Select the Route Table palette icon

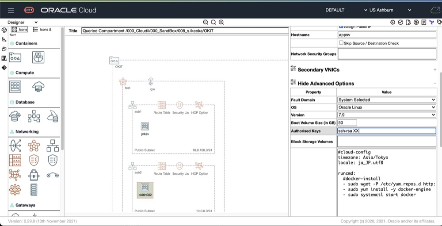click(x=15, y=160)
